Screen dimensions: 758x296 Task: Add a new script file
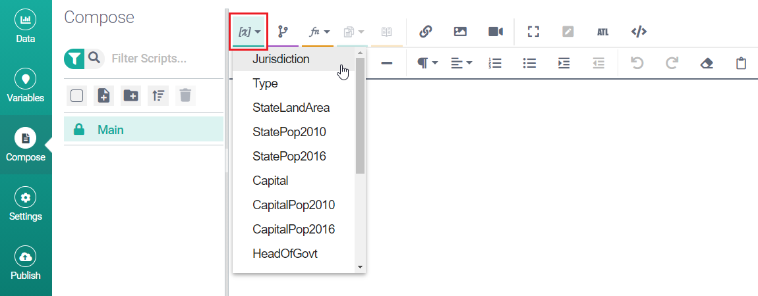click(x=103, y=96)
